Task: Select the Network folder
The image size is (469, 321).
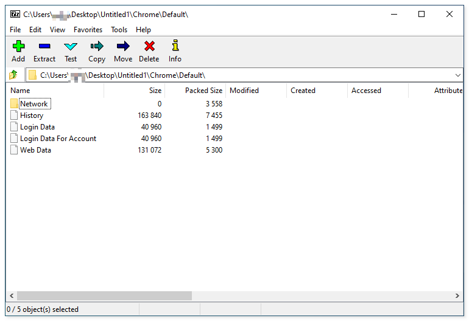Action: pyautogui.click(x=33, y=104)
